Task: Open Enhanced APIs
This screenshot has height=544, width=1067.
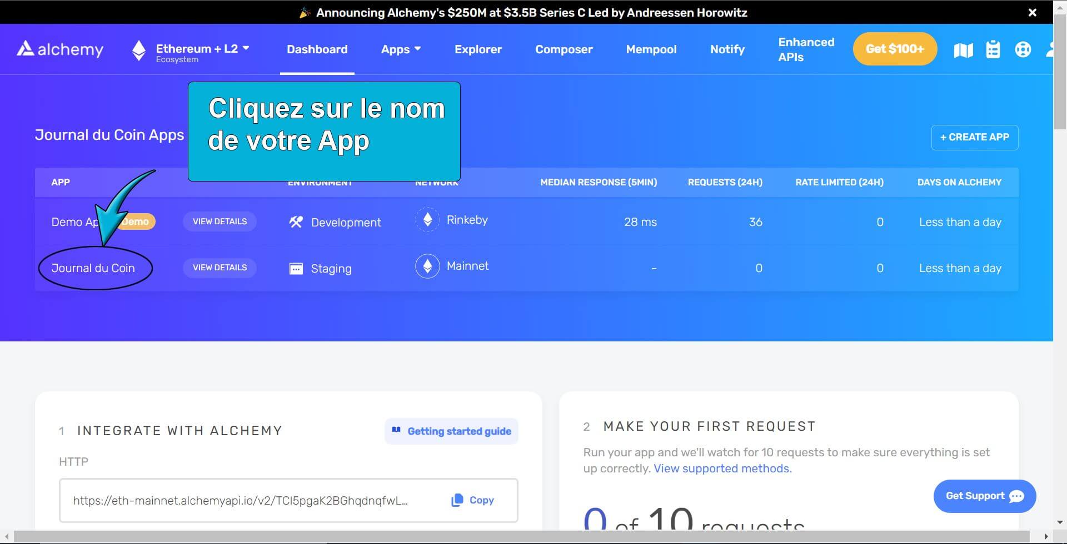Action: pyautogui.click(x=806, y=49)
